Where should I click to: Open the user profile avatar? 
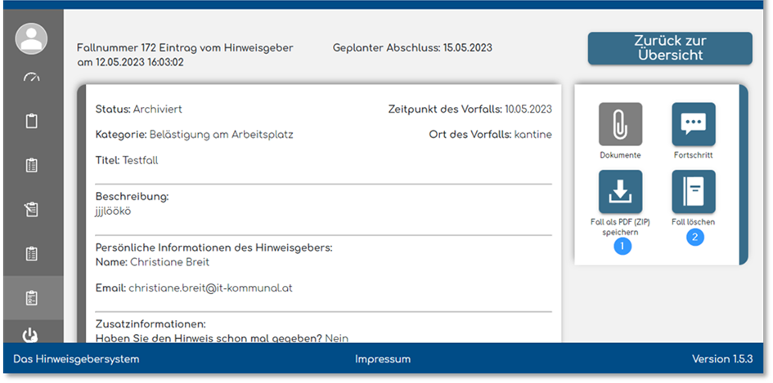[x=31, y=39]
